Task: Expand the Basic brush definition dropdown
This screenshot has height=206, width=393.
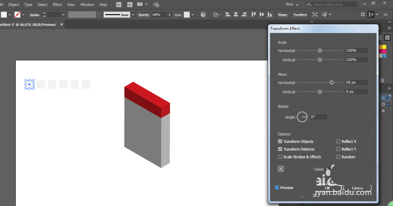Action: pos(133,15)
